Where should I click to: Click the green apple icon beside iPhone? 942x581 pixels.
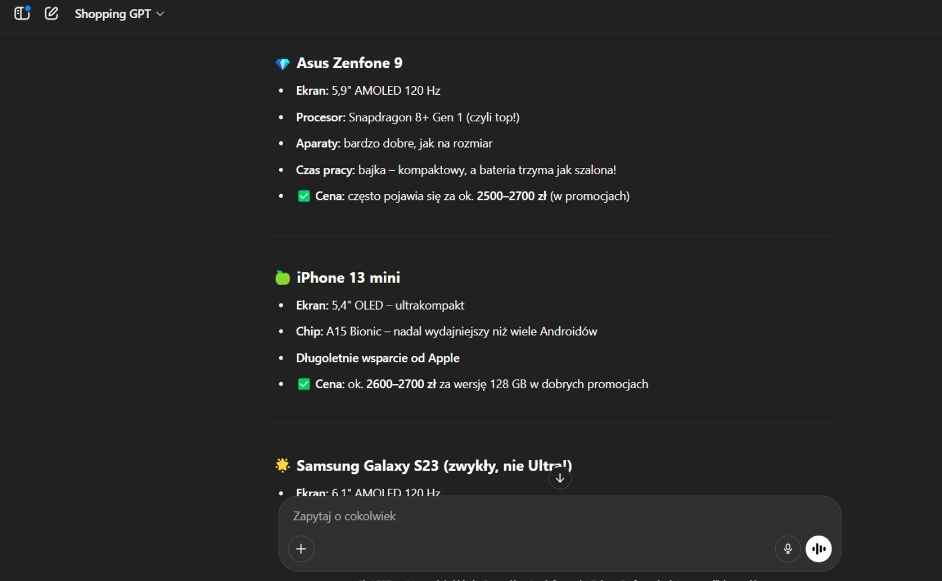pos(283,278)
